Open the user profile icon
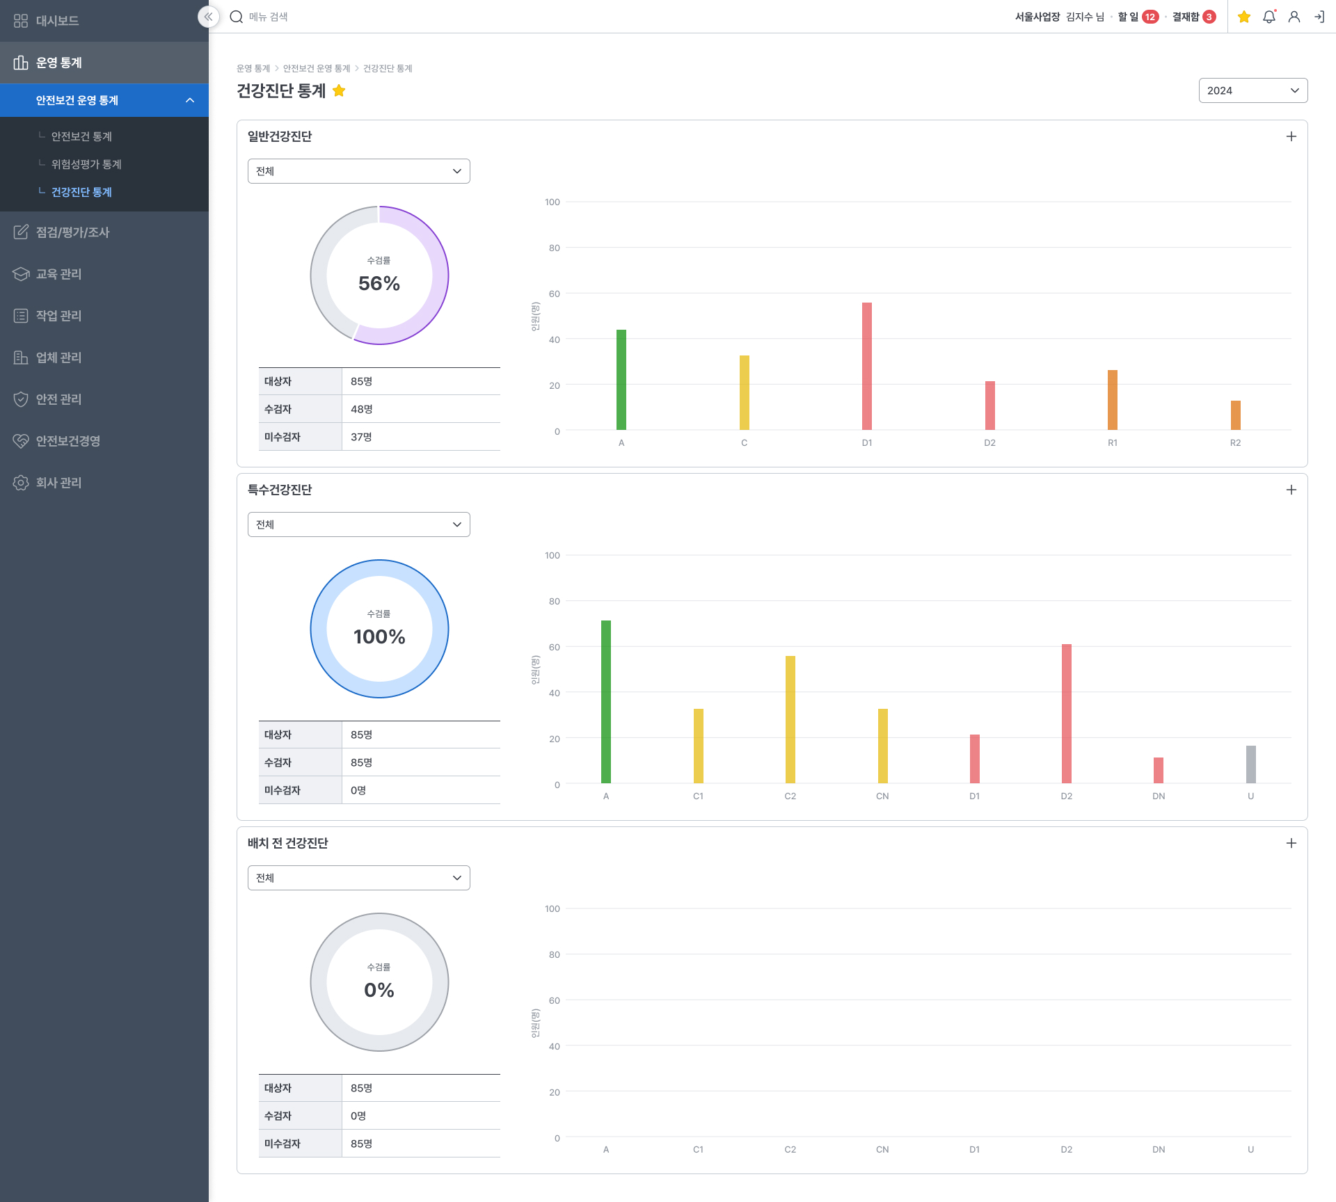 click(1294, 17)
